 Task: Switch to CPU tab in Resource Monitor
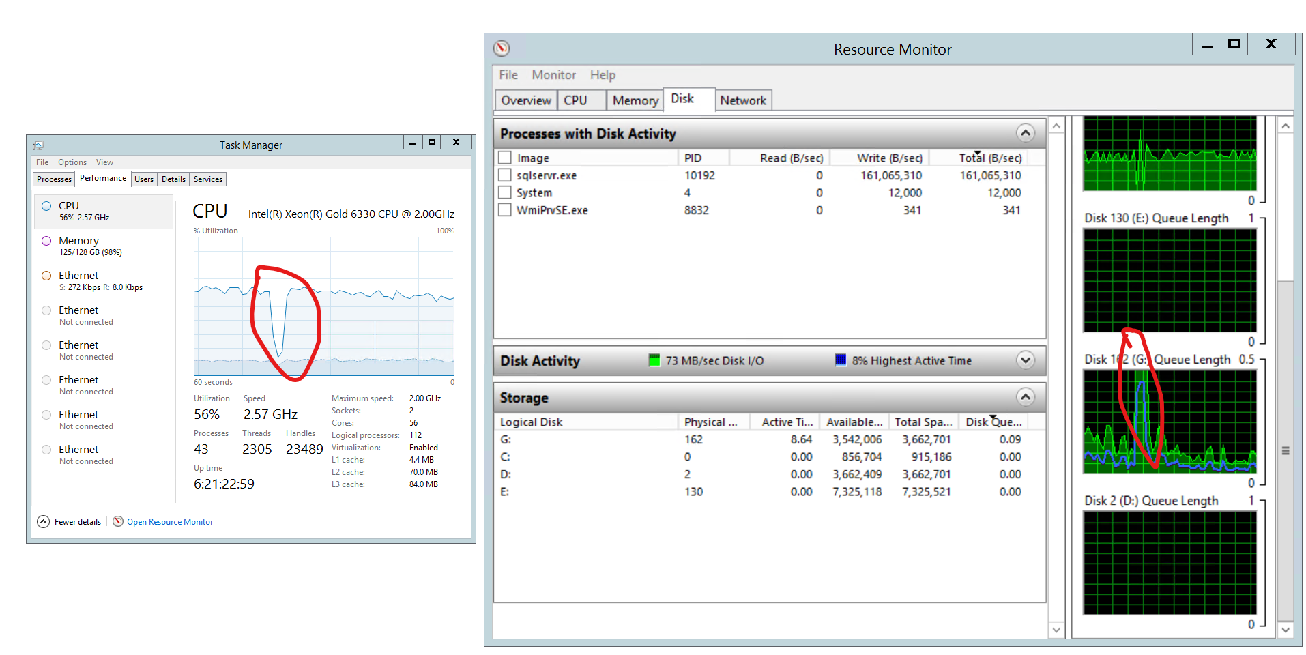pyautogui.click(x=581, y=100)
